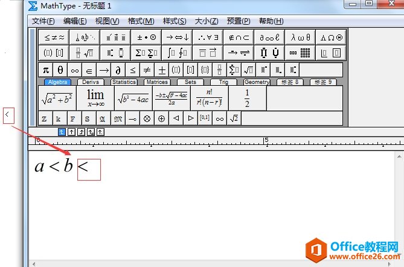Screen dimensions: 404x267
Task: Open the relational symbols palette (≤ ≠ ≈)
Action: click(x=55, y=37)
